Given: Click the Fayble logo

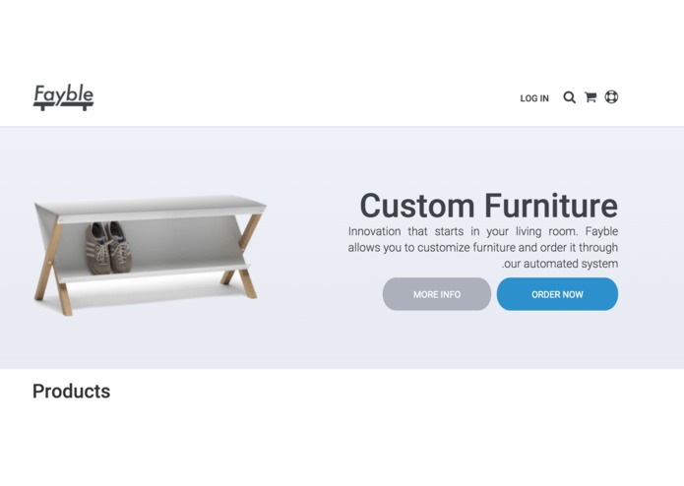Looking at the screenshot, I should point(64,97).
